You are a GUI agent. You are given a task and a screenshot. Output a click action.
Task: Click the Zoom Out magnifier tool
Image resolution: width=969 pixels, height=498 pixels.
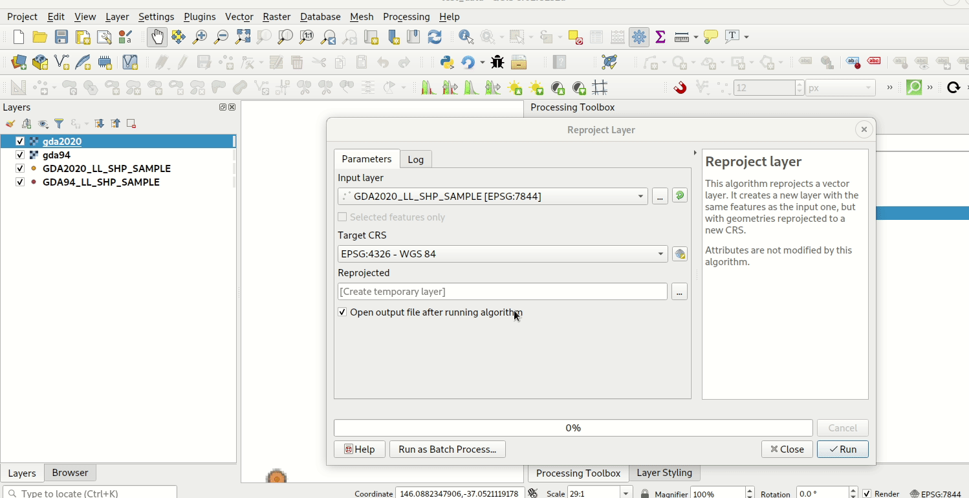[x=221, y=37]
